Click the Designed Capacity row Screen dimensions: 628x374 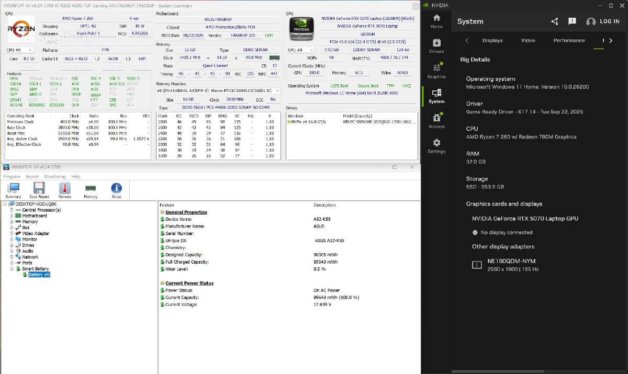[x=289, y=255]
